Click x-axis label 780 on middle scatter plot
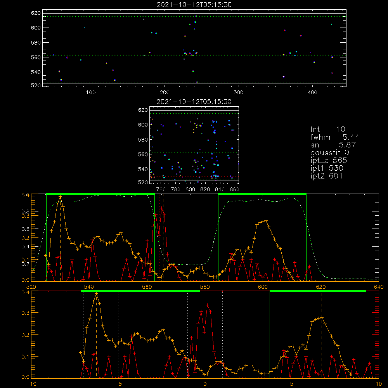The image size is (388, 388). 176,190
